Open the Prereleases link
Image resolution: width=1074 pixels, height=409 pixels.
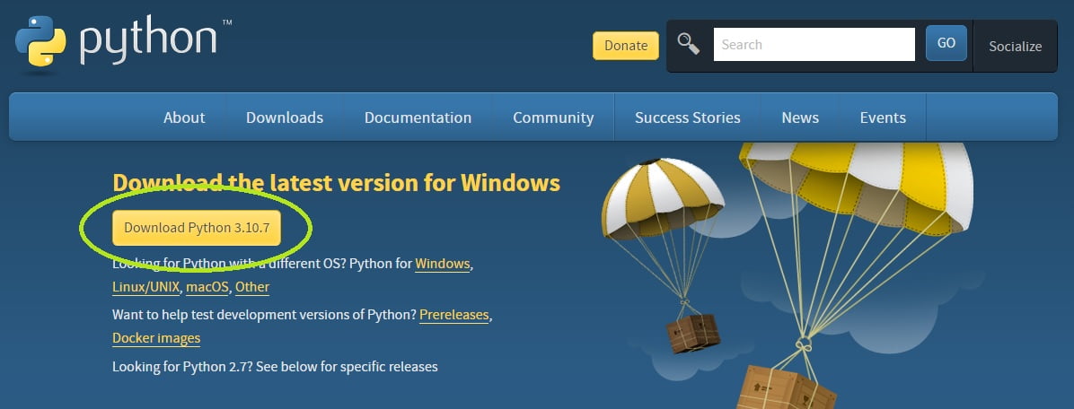[x=453, y=315]
